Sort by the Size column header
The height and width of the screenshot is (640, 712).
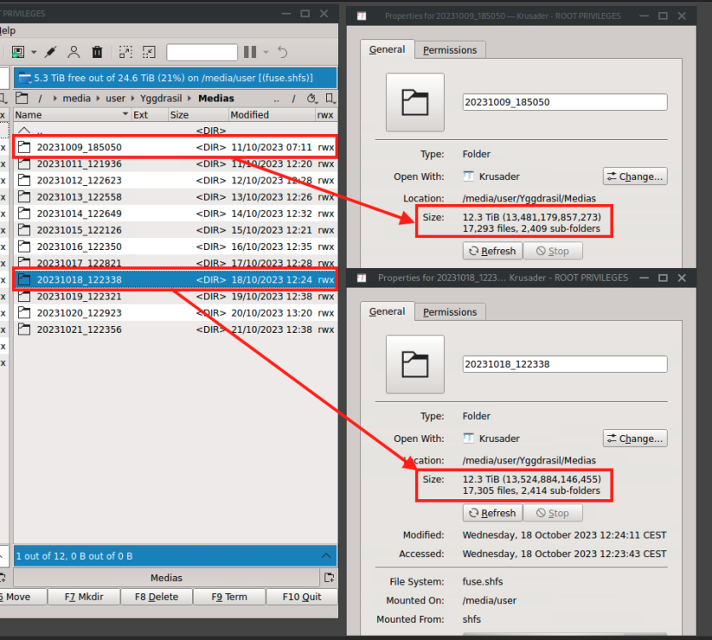pos(198,115)
